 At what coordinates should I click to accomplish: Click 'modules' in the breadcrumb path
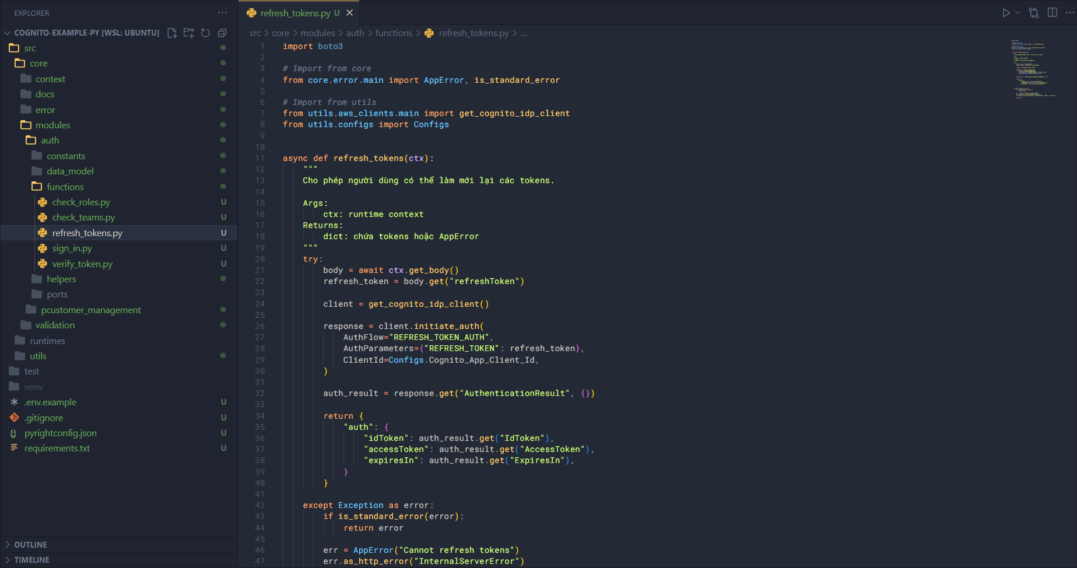click(x=318, y=33)
